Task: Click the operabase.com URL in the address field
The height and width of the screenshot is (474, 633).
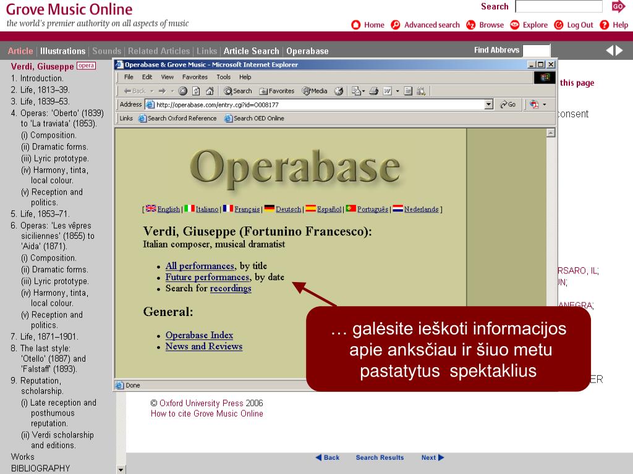Action: coord(217,105)
